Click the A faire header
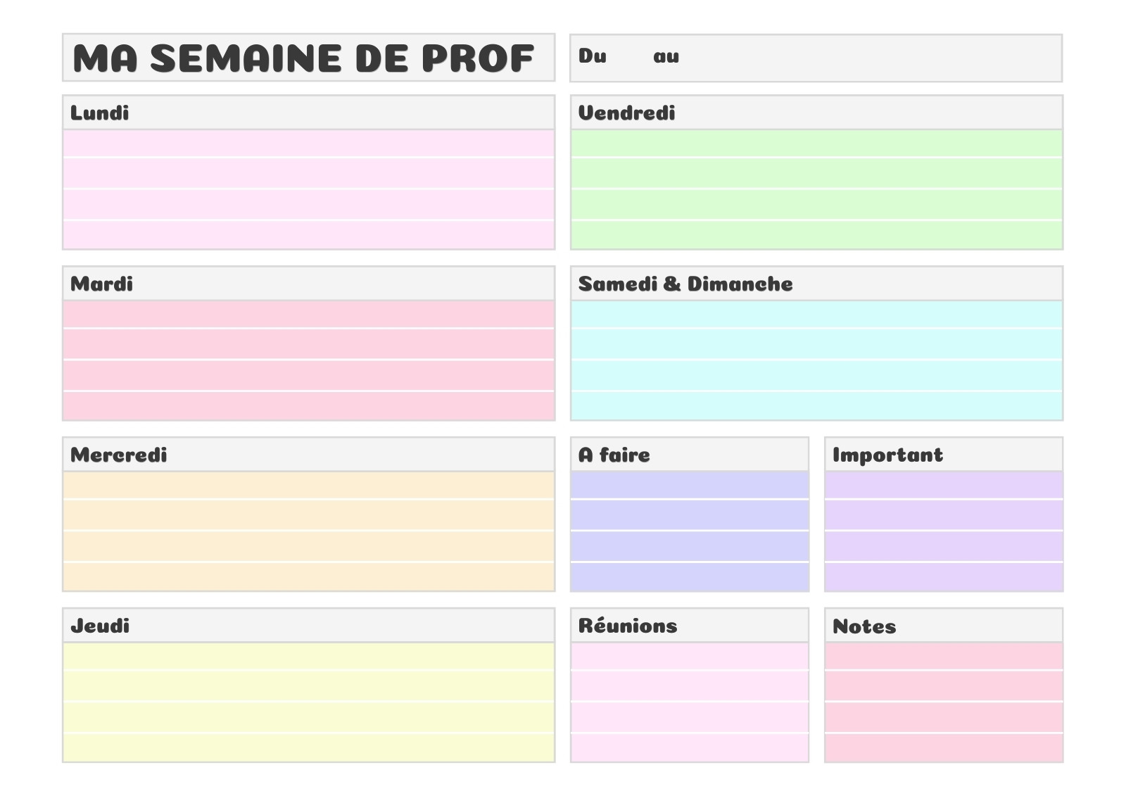 [689, 455]
